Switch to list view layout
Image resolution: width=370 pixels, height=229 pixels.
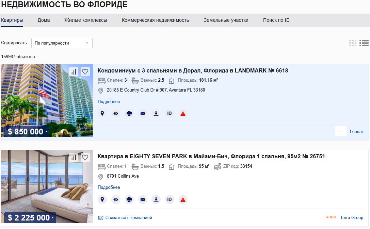coord(364,43)
